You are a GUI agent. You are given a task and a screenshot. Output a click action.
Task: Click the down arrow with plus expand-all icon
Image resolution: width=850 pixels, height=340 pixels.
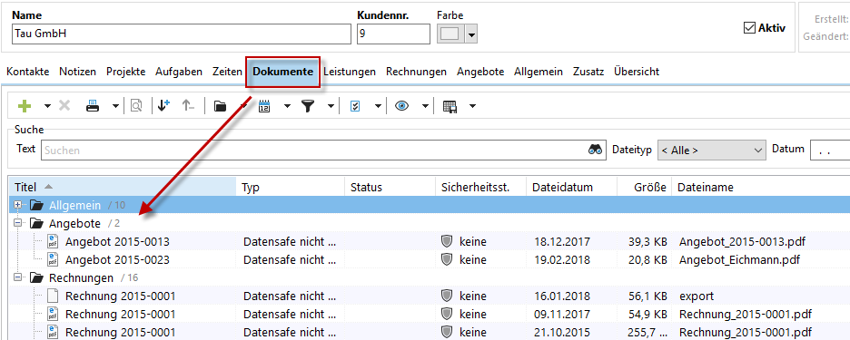click(x=163, y=105)
